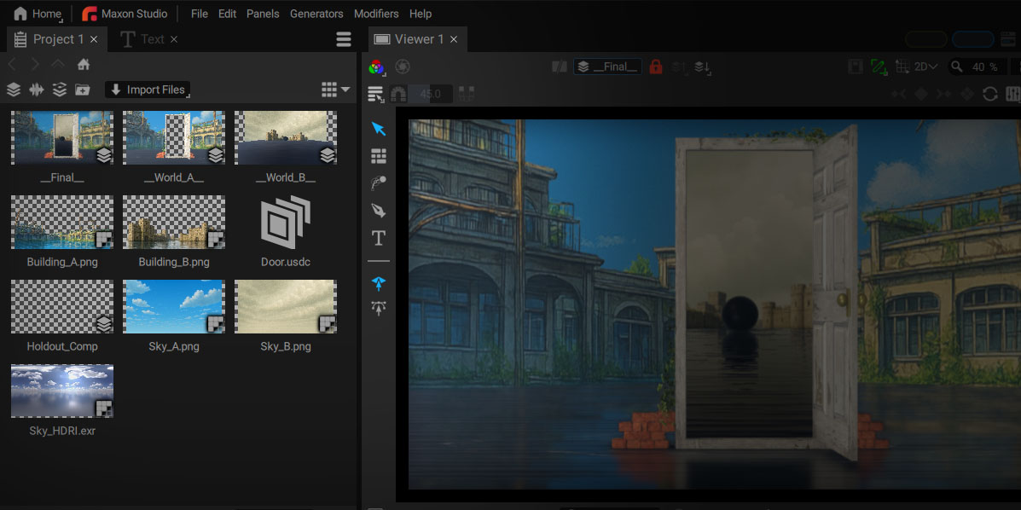Click the Maxon Studio button
1021x510 pixels.
coord(125,14)
